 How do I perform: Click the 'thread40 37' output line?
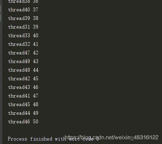(23, 10)
